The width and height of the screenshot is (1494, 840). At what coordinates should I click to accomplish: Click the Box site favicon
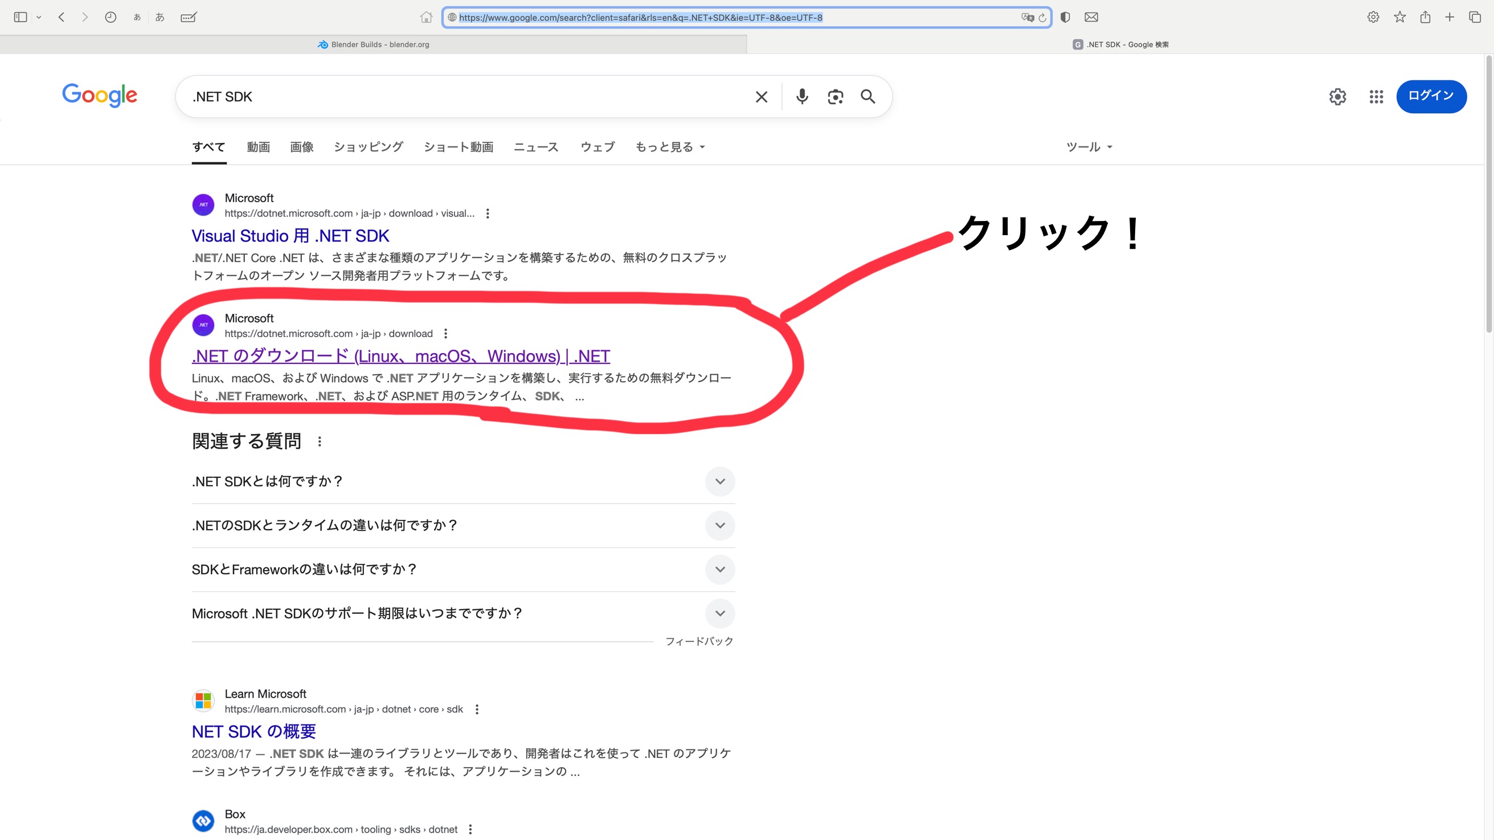203,821
